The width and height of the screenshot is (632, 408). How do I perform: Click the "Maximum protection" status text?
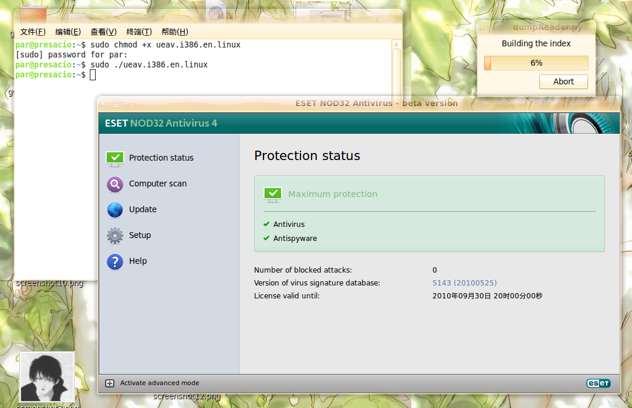click(x=333, y=194)
